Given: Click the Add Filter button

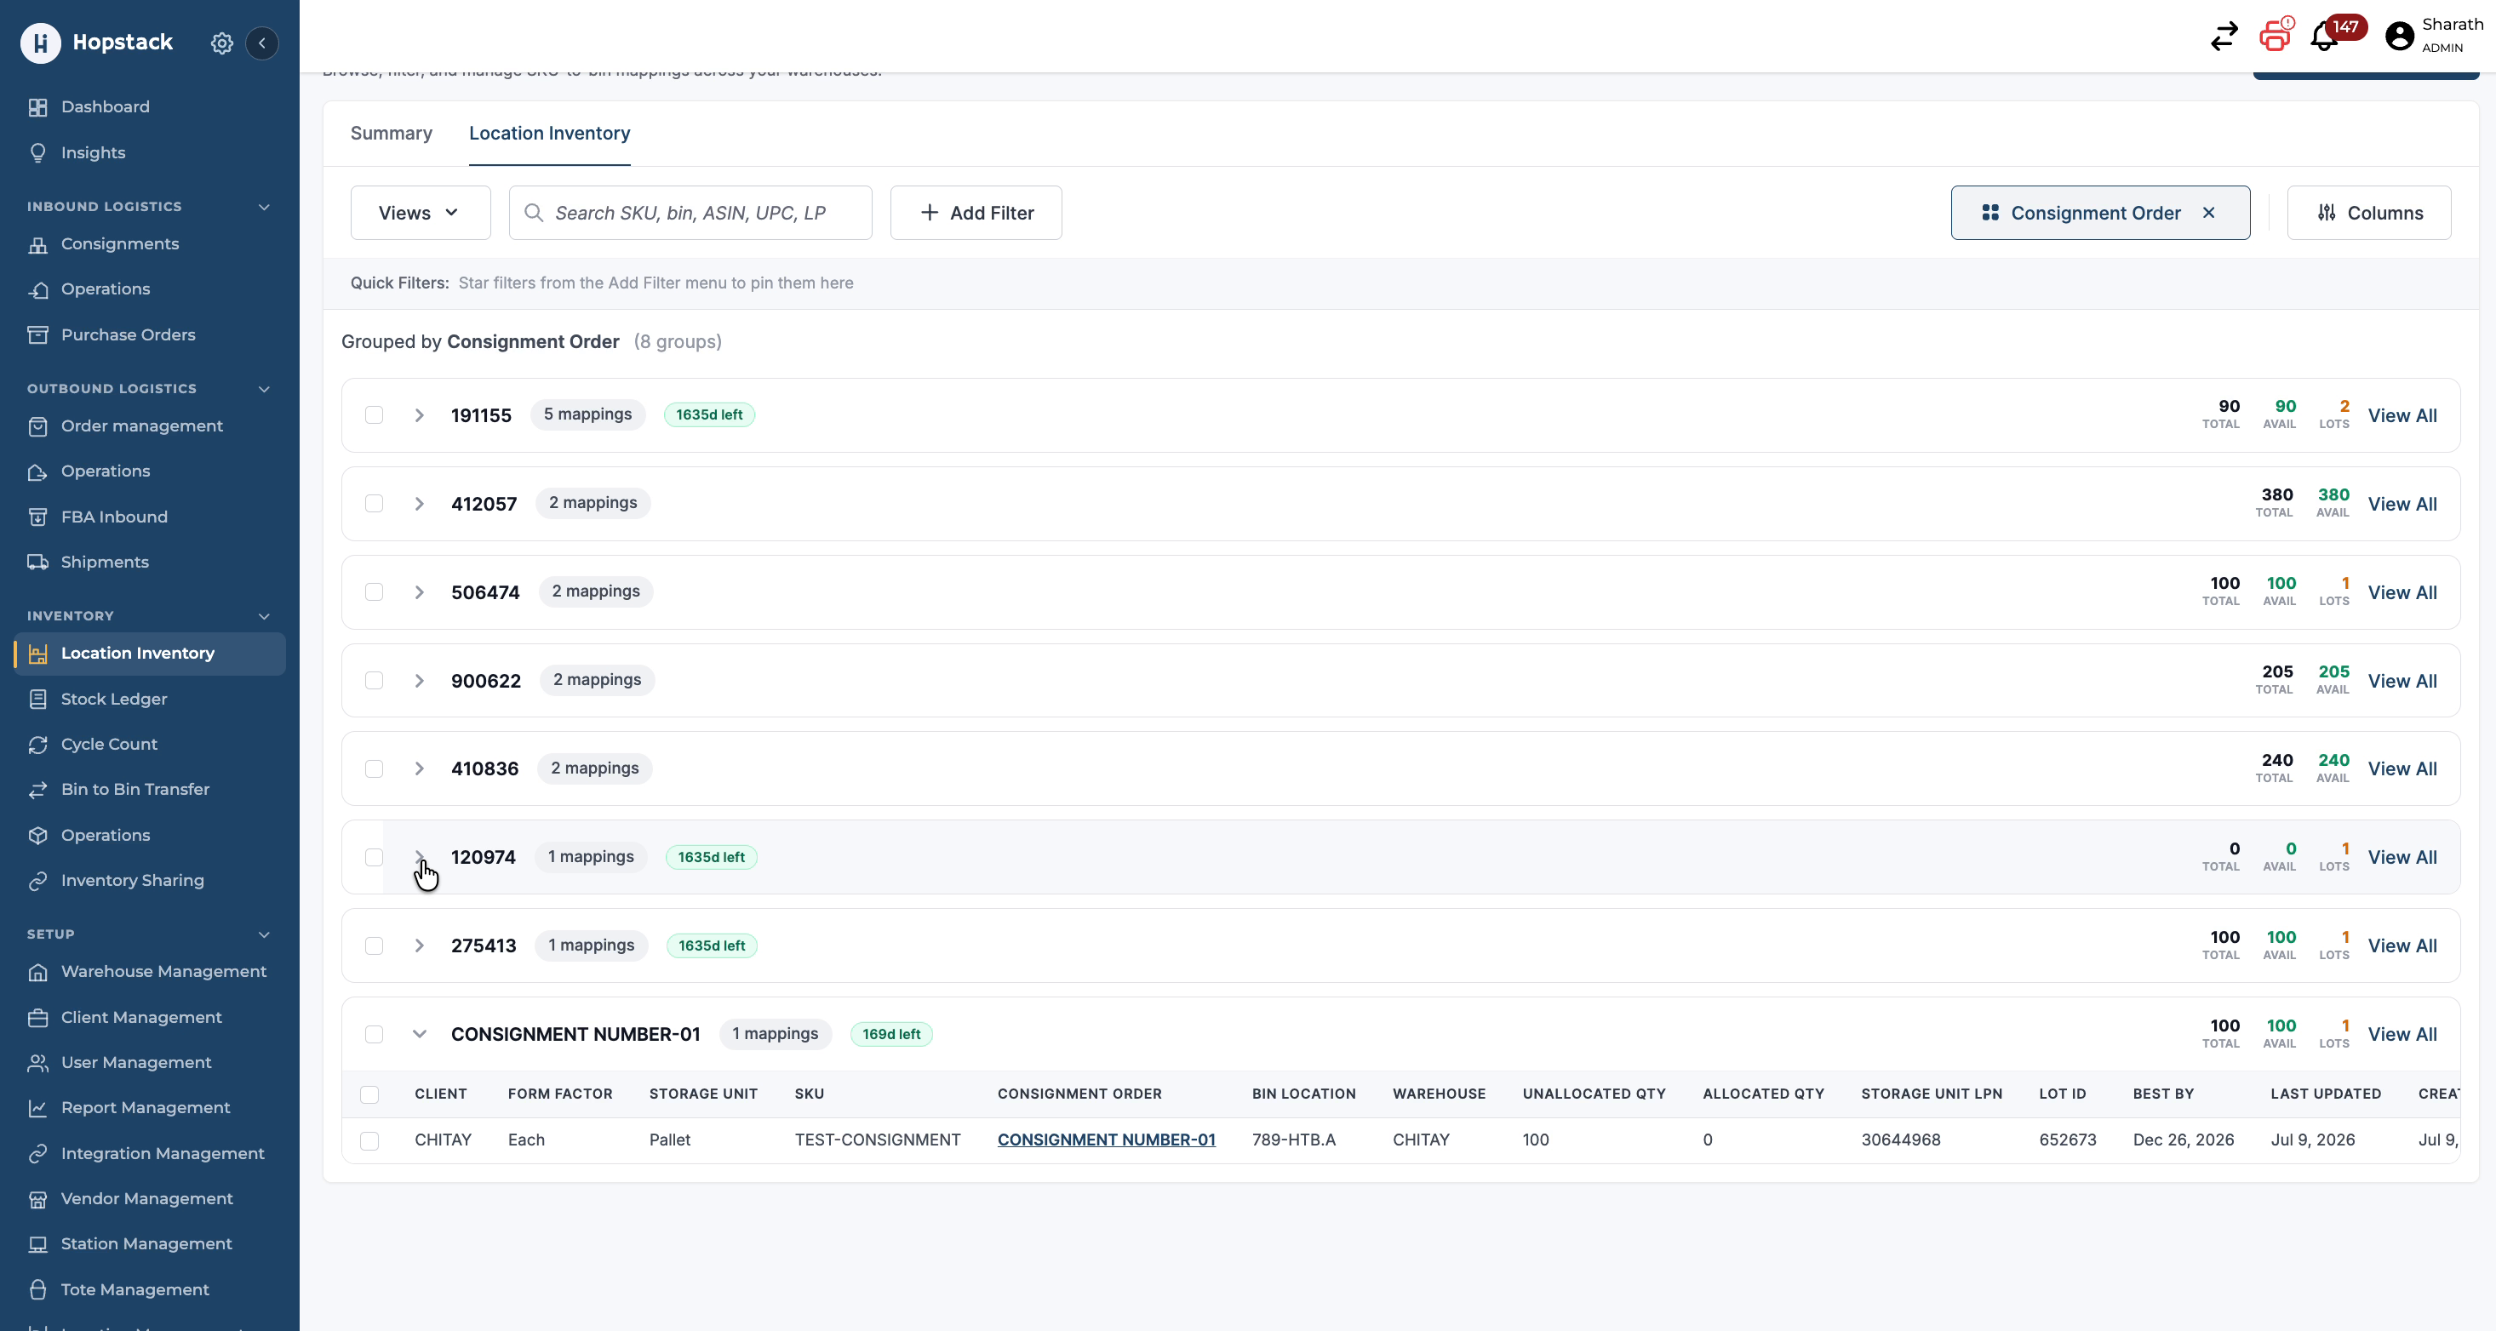Looking at the screenshot, I should [x=976, y=213].
